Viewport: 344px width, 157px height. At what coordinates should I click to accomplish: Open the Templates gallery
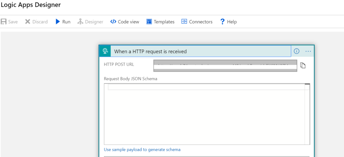pos(160,22)
